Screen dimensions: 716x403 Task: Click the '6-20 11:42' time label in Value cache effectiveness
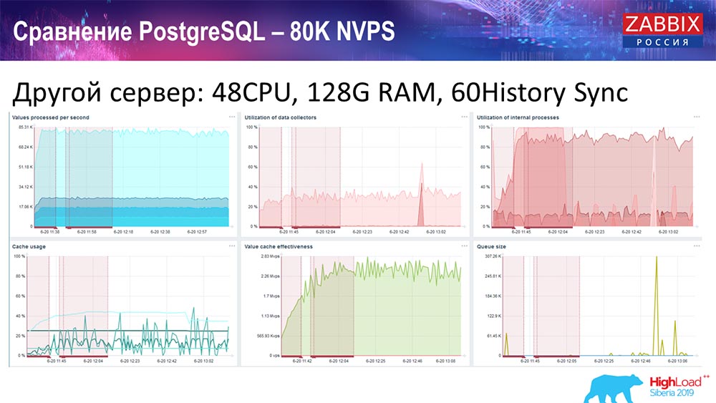coord(302,361)
